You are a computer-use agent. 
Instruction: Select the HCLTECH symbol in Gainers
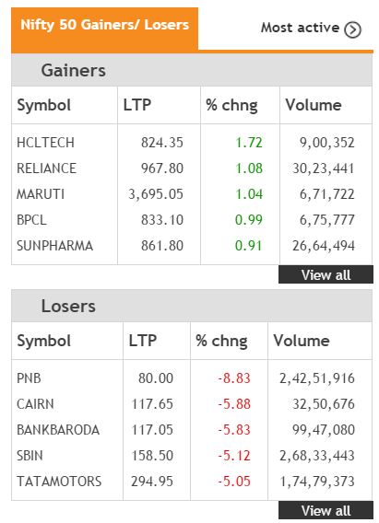[x=45, y=143]
